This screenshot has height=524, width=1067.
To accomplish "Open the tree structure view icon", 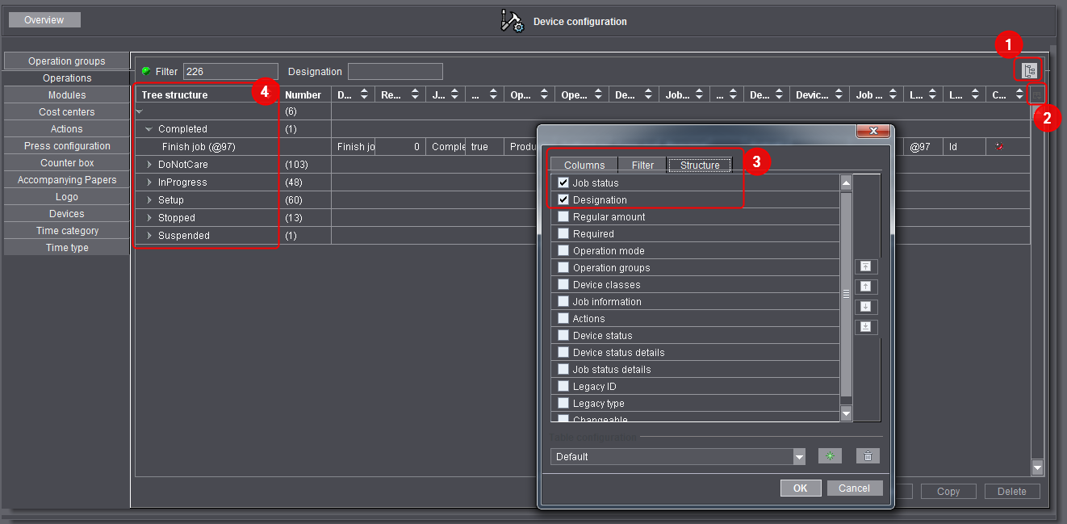I will click(1028, 71).
